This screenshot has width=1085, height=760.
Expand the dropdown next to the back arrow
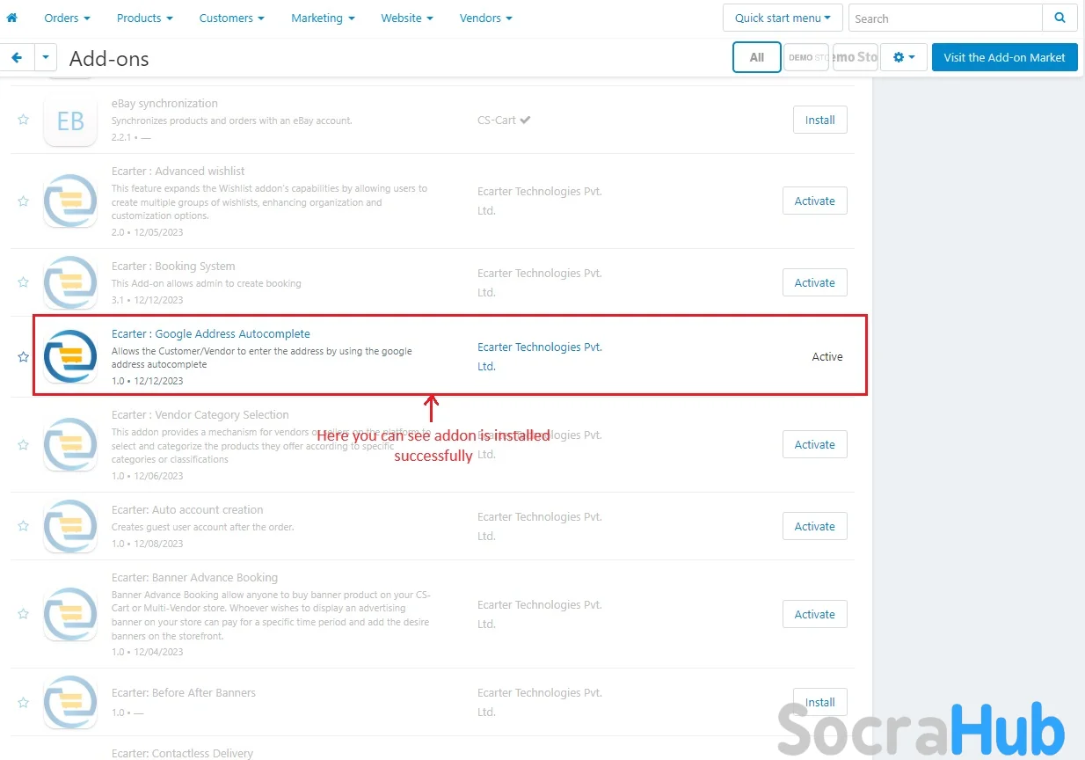46,58
